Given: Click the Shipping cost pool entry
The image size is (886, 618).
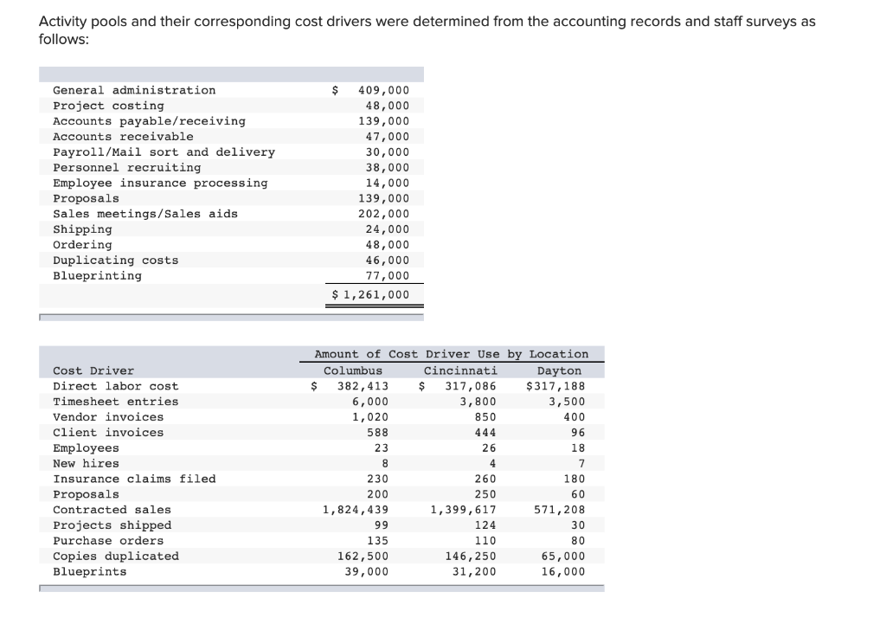Looking at the screenshot, I should 82,229.
